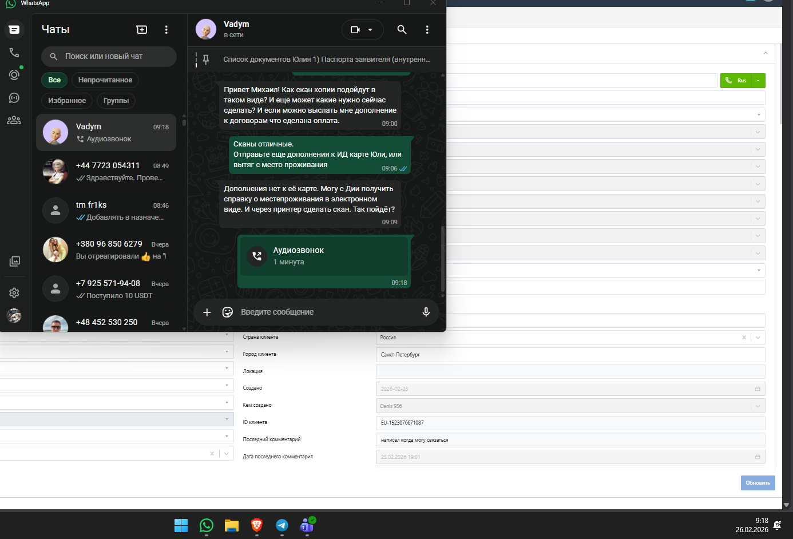Open attachment plus button
793x539 pixels.
207,312
